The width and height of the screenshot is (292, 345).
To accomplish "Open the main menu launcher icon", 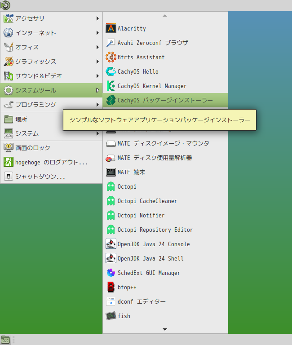I will [x=5, y=5].
